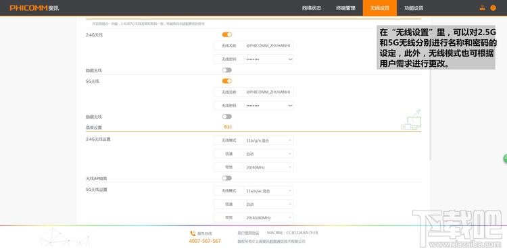Open the 功能设置 tab
The image size is (507, 251).
tap(414, 8)
